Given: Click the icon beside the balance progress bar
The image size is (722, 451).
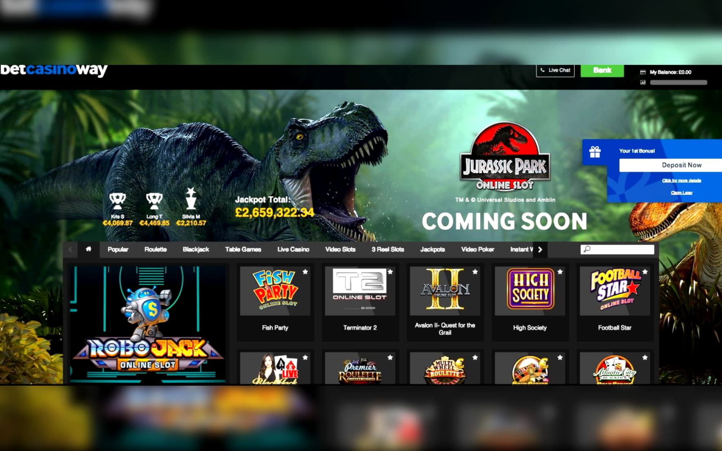Looking at the screenshot, I should coord(643,82).
